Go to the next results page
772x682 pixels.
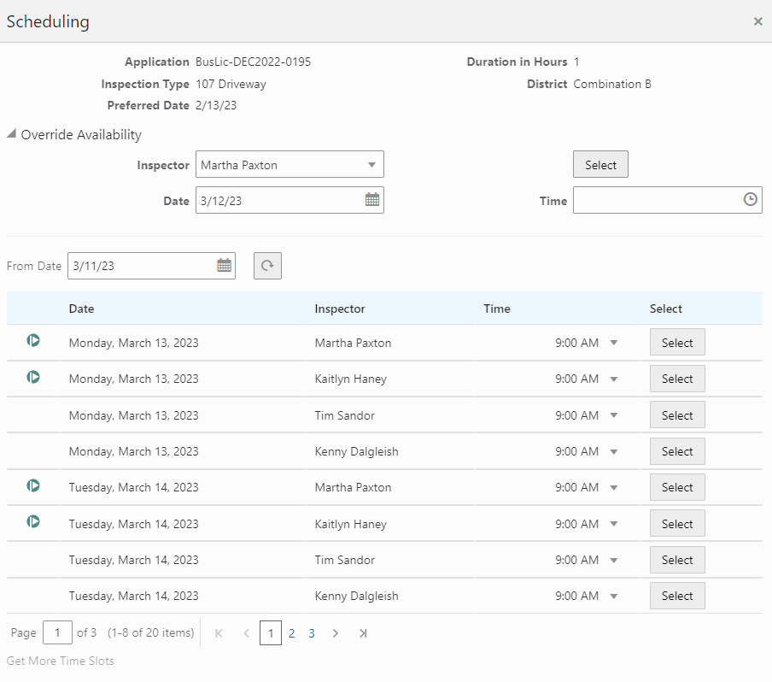[335, 632]
